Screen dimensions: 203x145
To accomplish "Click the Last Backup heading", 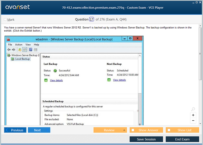I will (50, 64).
